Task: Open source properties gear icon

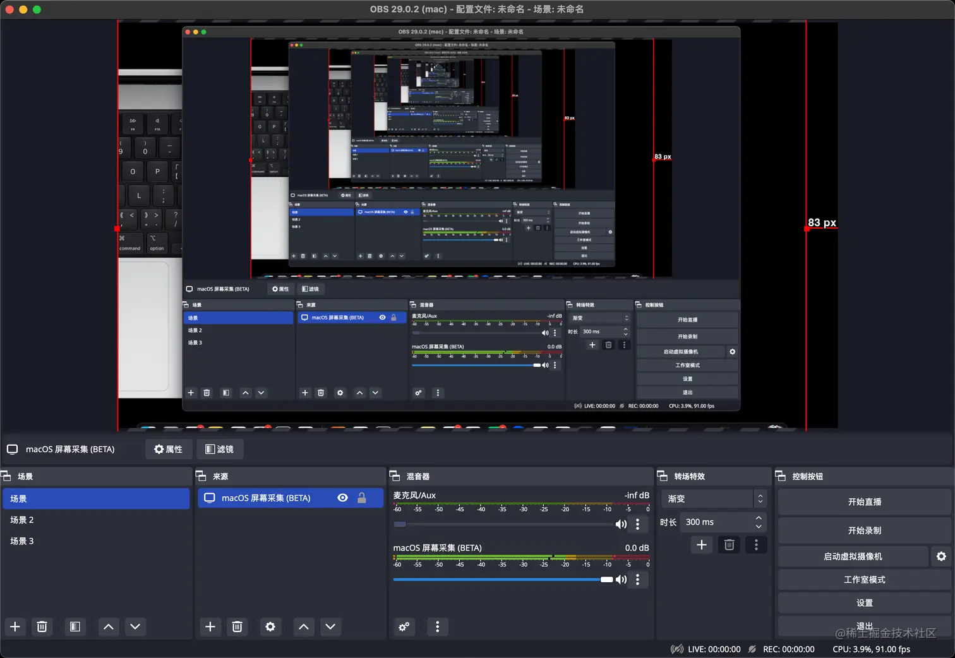Action: tap(270, 626)
